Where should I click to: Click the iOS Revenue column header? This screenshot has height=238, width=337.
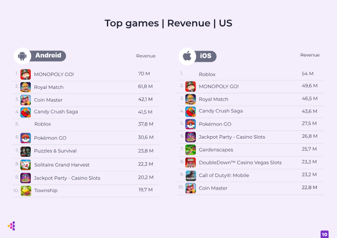[x=310, y=55]
